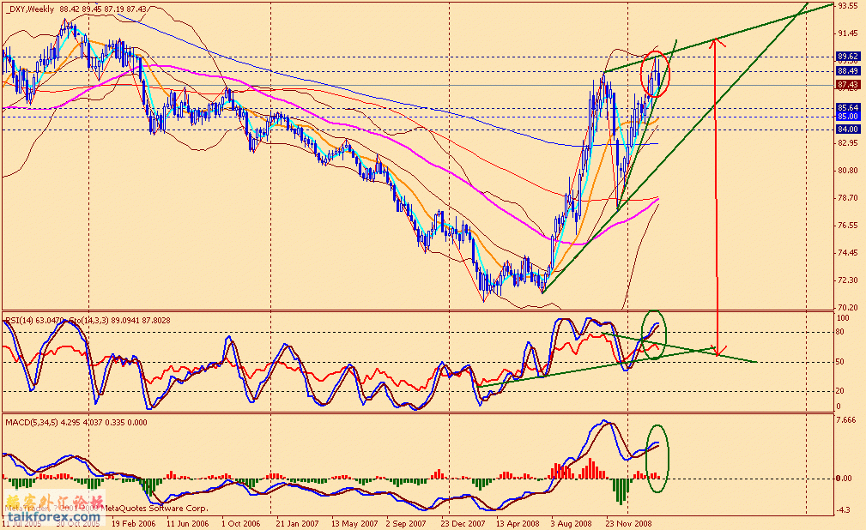Viewport: 866px width, 530px height.
Task: Click the 87.43 current price tag
Action: [848, 85]
